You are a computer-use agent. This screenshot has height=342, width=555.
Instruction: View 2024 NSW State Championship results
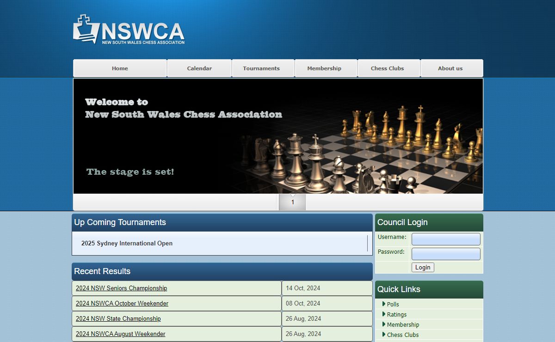[x=118, y=318]
